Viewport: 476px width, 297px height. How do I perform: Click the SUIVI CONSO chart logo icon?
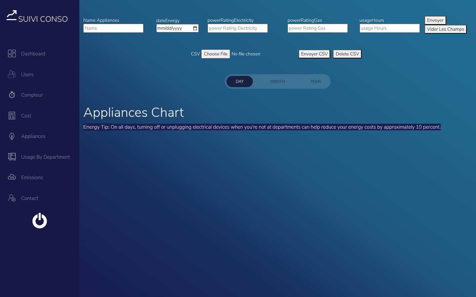click(x=12, y=16)
